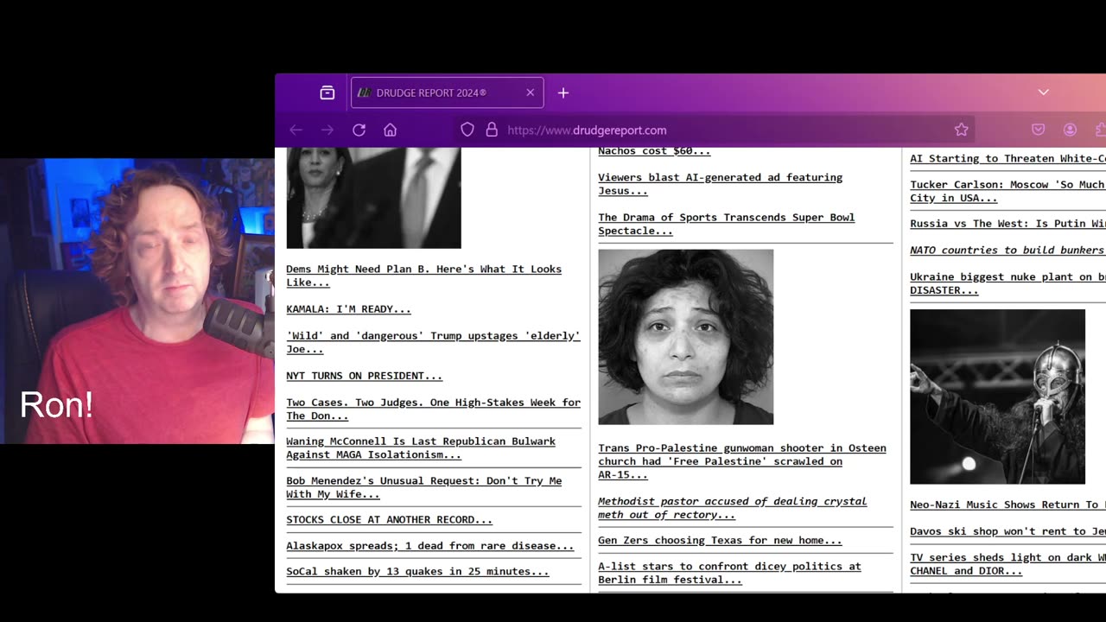
Task: Read 'Methodist pastor accused' article
Action: (x=733, y=508)
